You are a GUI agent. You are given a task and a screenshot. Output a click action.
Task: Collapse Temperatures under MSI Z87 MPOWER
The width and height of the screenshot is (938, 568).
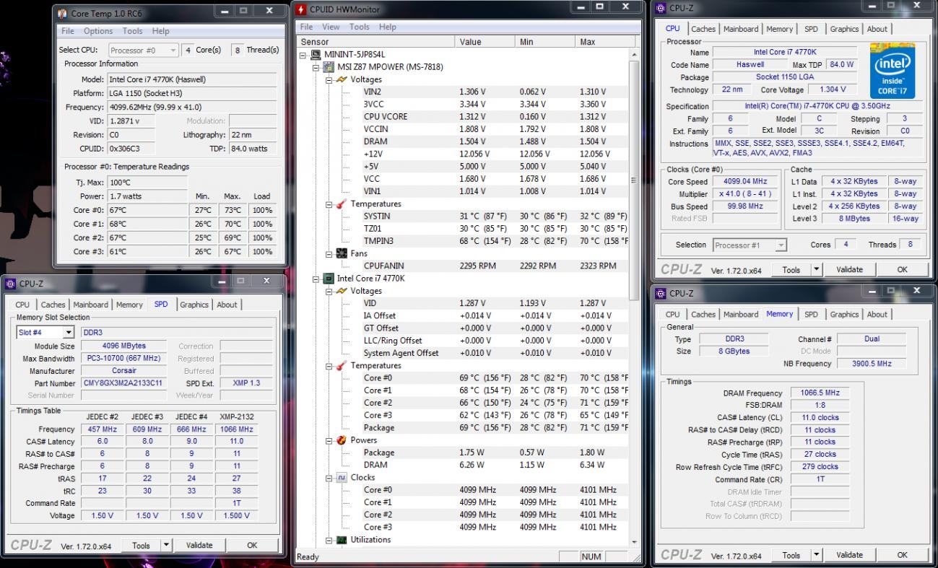click(329, 204)
